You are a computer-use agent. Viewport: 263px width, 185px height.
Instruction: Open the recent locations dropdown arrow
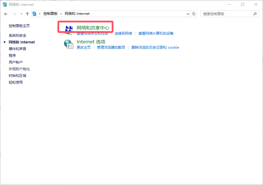(21, 14)
